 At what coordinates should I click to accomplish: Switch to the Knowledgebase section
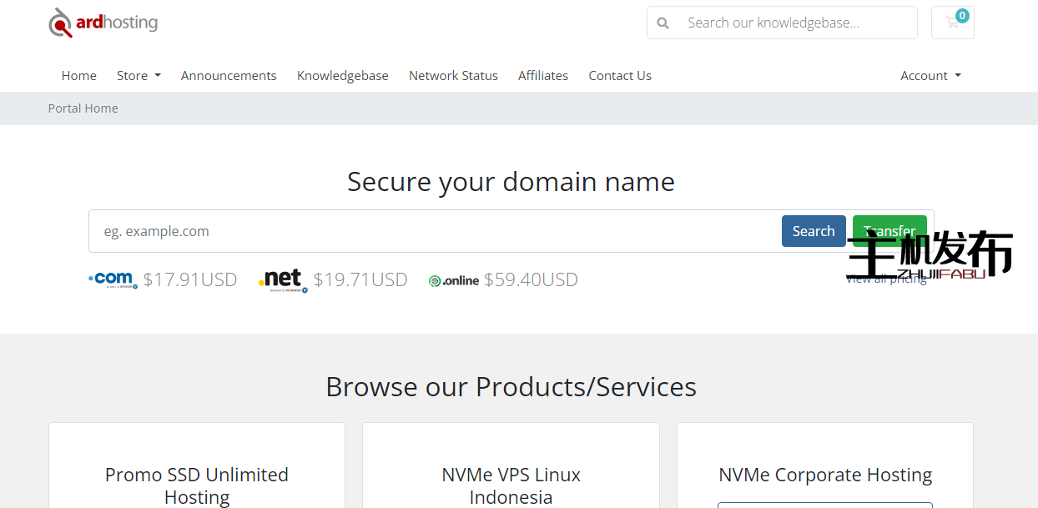tap(343, 75)
